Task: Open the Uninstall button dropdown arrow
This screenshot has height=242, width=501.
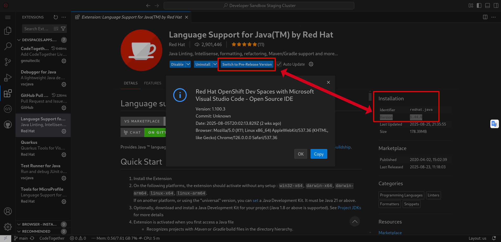Action: click(x=215, y=64)
